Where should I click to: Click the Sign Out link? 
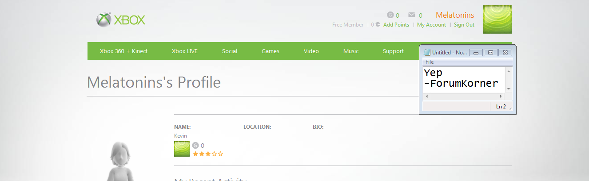464,25
